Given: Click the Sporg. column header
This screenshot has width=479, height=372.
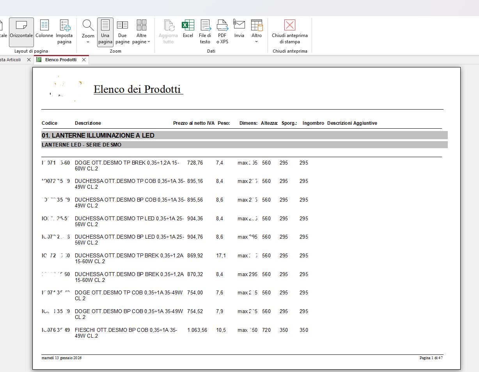Looking at the screenshot, I should (x=289, y=123).
